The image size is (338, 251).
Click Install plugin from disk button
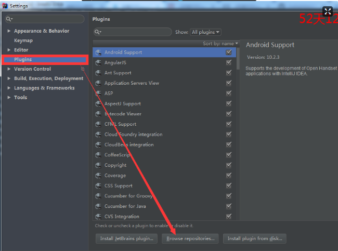255,239
